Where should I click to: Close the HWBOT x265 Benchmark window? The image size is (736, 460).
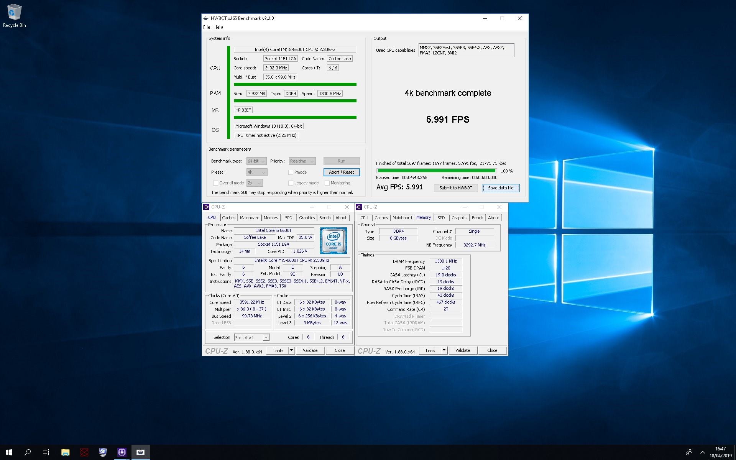pyautogui.click(x=520, y=18)
